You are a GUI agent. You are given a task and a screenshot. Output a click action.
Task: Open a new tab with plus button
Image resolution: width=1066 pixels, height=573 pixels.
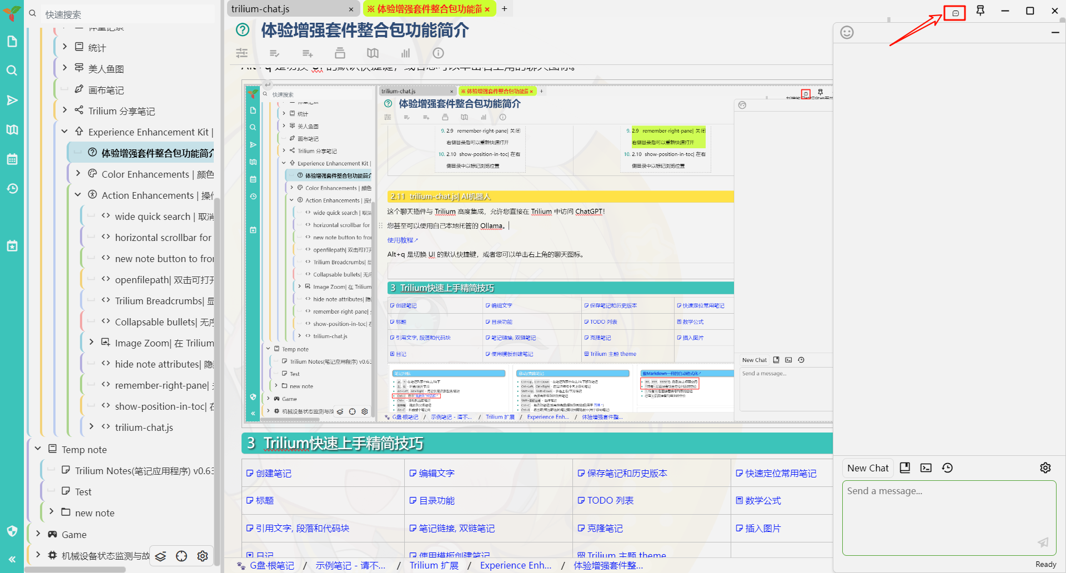coord(504,9)
